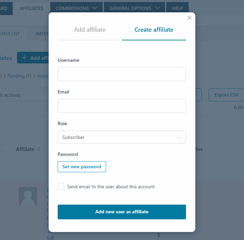The image size is (244, 240).
Task: Enable Send email to the user checkbox
Action: [x=61, y=186]
